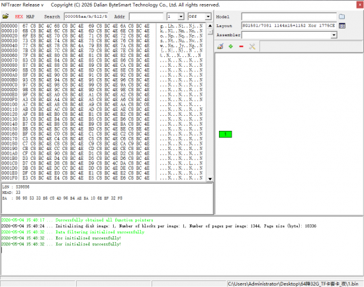Viewport: 364px width, 287px height.
Task: Open layout editor icon beside Layout field
Action: point(342,26)
